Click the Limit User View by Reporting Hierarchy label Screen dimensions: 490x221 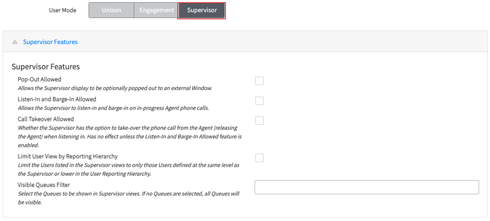(68, 156)
